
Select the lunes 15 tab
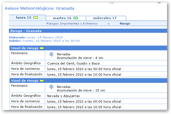(24, 18)
